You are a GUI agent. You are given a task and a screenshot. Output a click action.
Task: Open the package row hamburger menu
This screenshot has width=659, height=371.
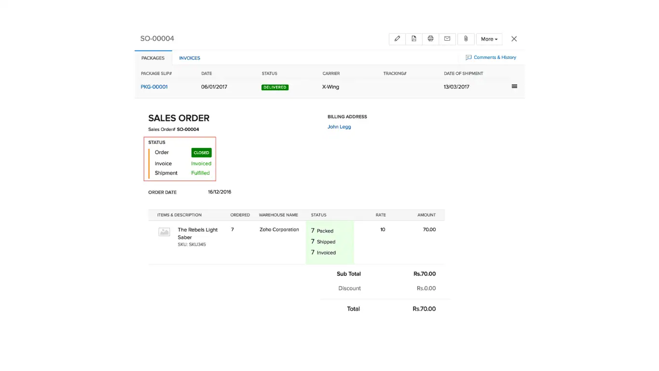pyautogui.click(x=514, y=86)
